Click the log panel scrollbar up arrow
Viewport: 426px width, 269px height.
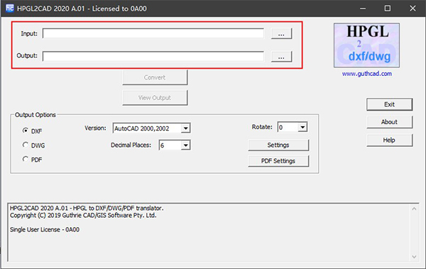coord(414,209)
